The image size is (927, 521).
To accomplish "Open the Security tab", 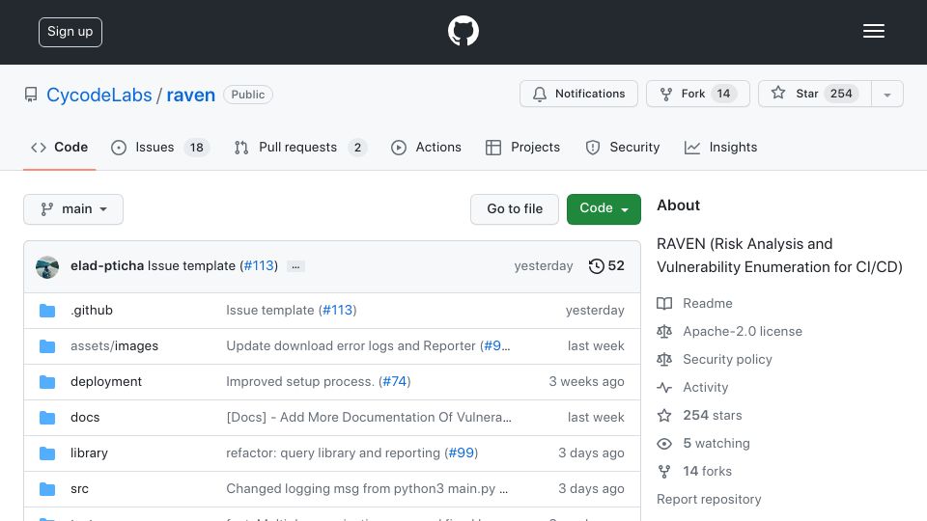I will 623,147.
